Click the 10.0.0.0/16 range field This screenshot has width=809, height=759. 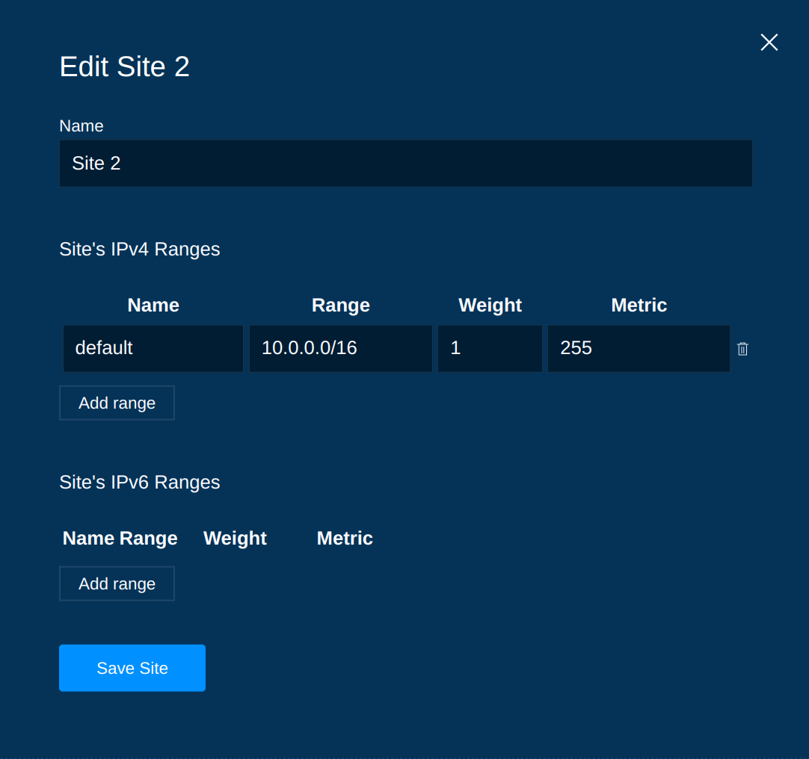click(340, 348)
